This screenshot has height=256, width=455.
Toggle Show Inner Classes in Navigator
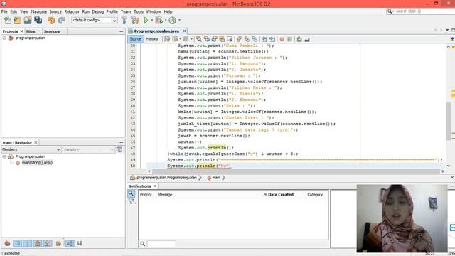[x=48, y=243]
